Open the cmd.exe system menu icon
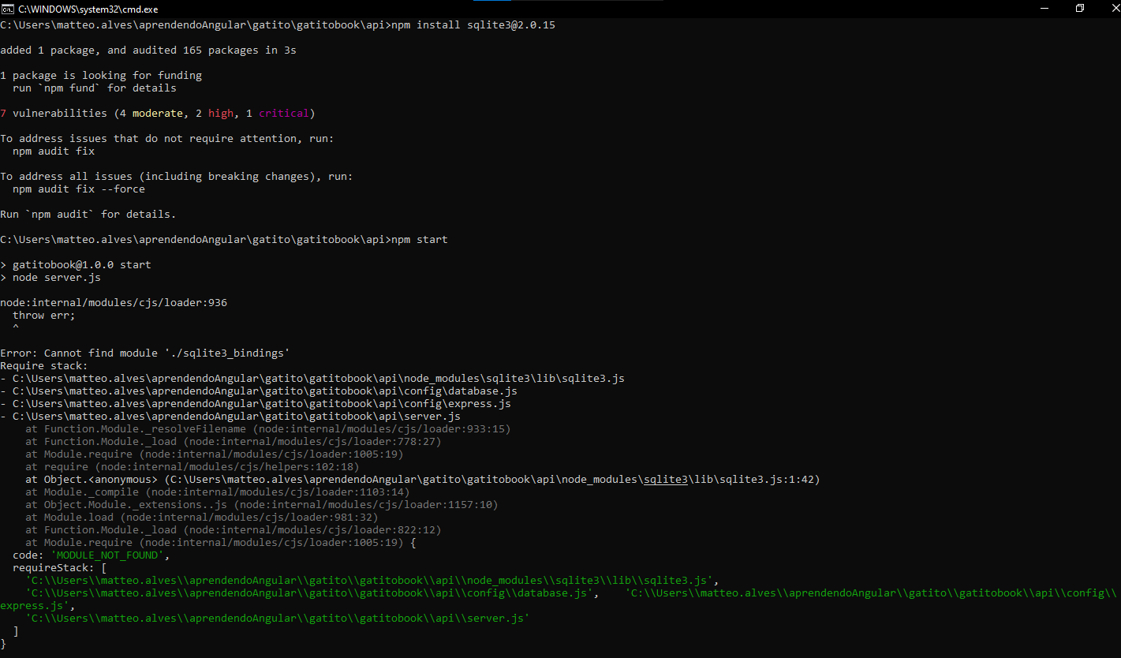 [7, 8]
